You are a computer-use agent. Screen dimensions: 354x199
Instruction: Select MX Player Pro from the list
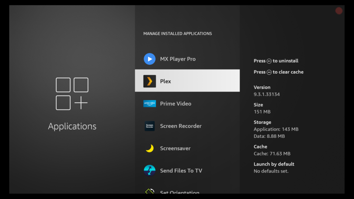[178, 59]
